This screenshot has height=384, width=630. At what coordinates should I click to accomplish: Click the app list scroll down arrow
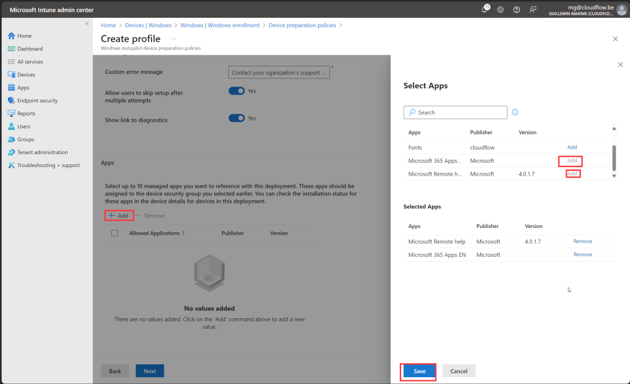614,176
